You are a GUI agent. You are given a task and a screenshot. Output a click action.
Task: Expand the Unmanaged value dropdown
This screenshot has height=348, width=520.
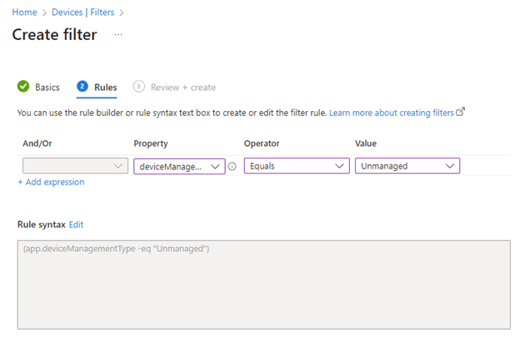click(407, 166)
